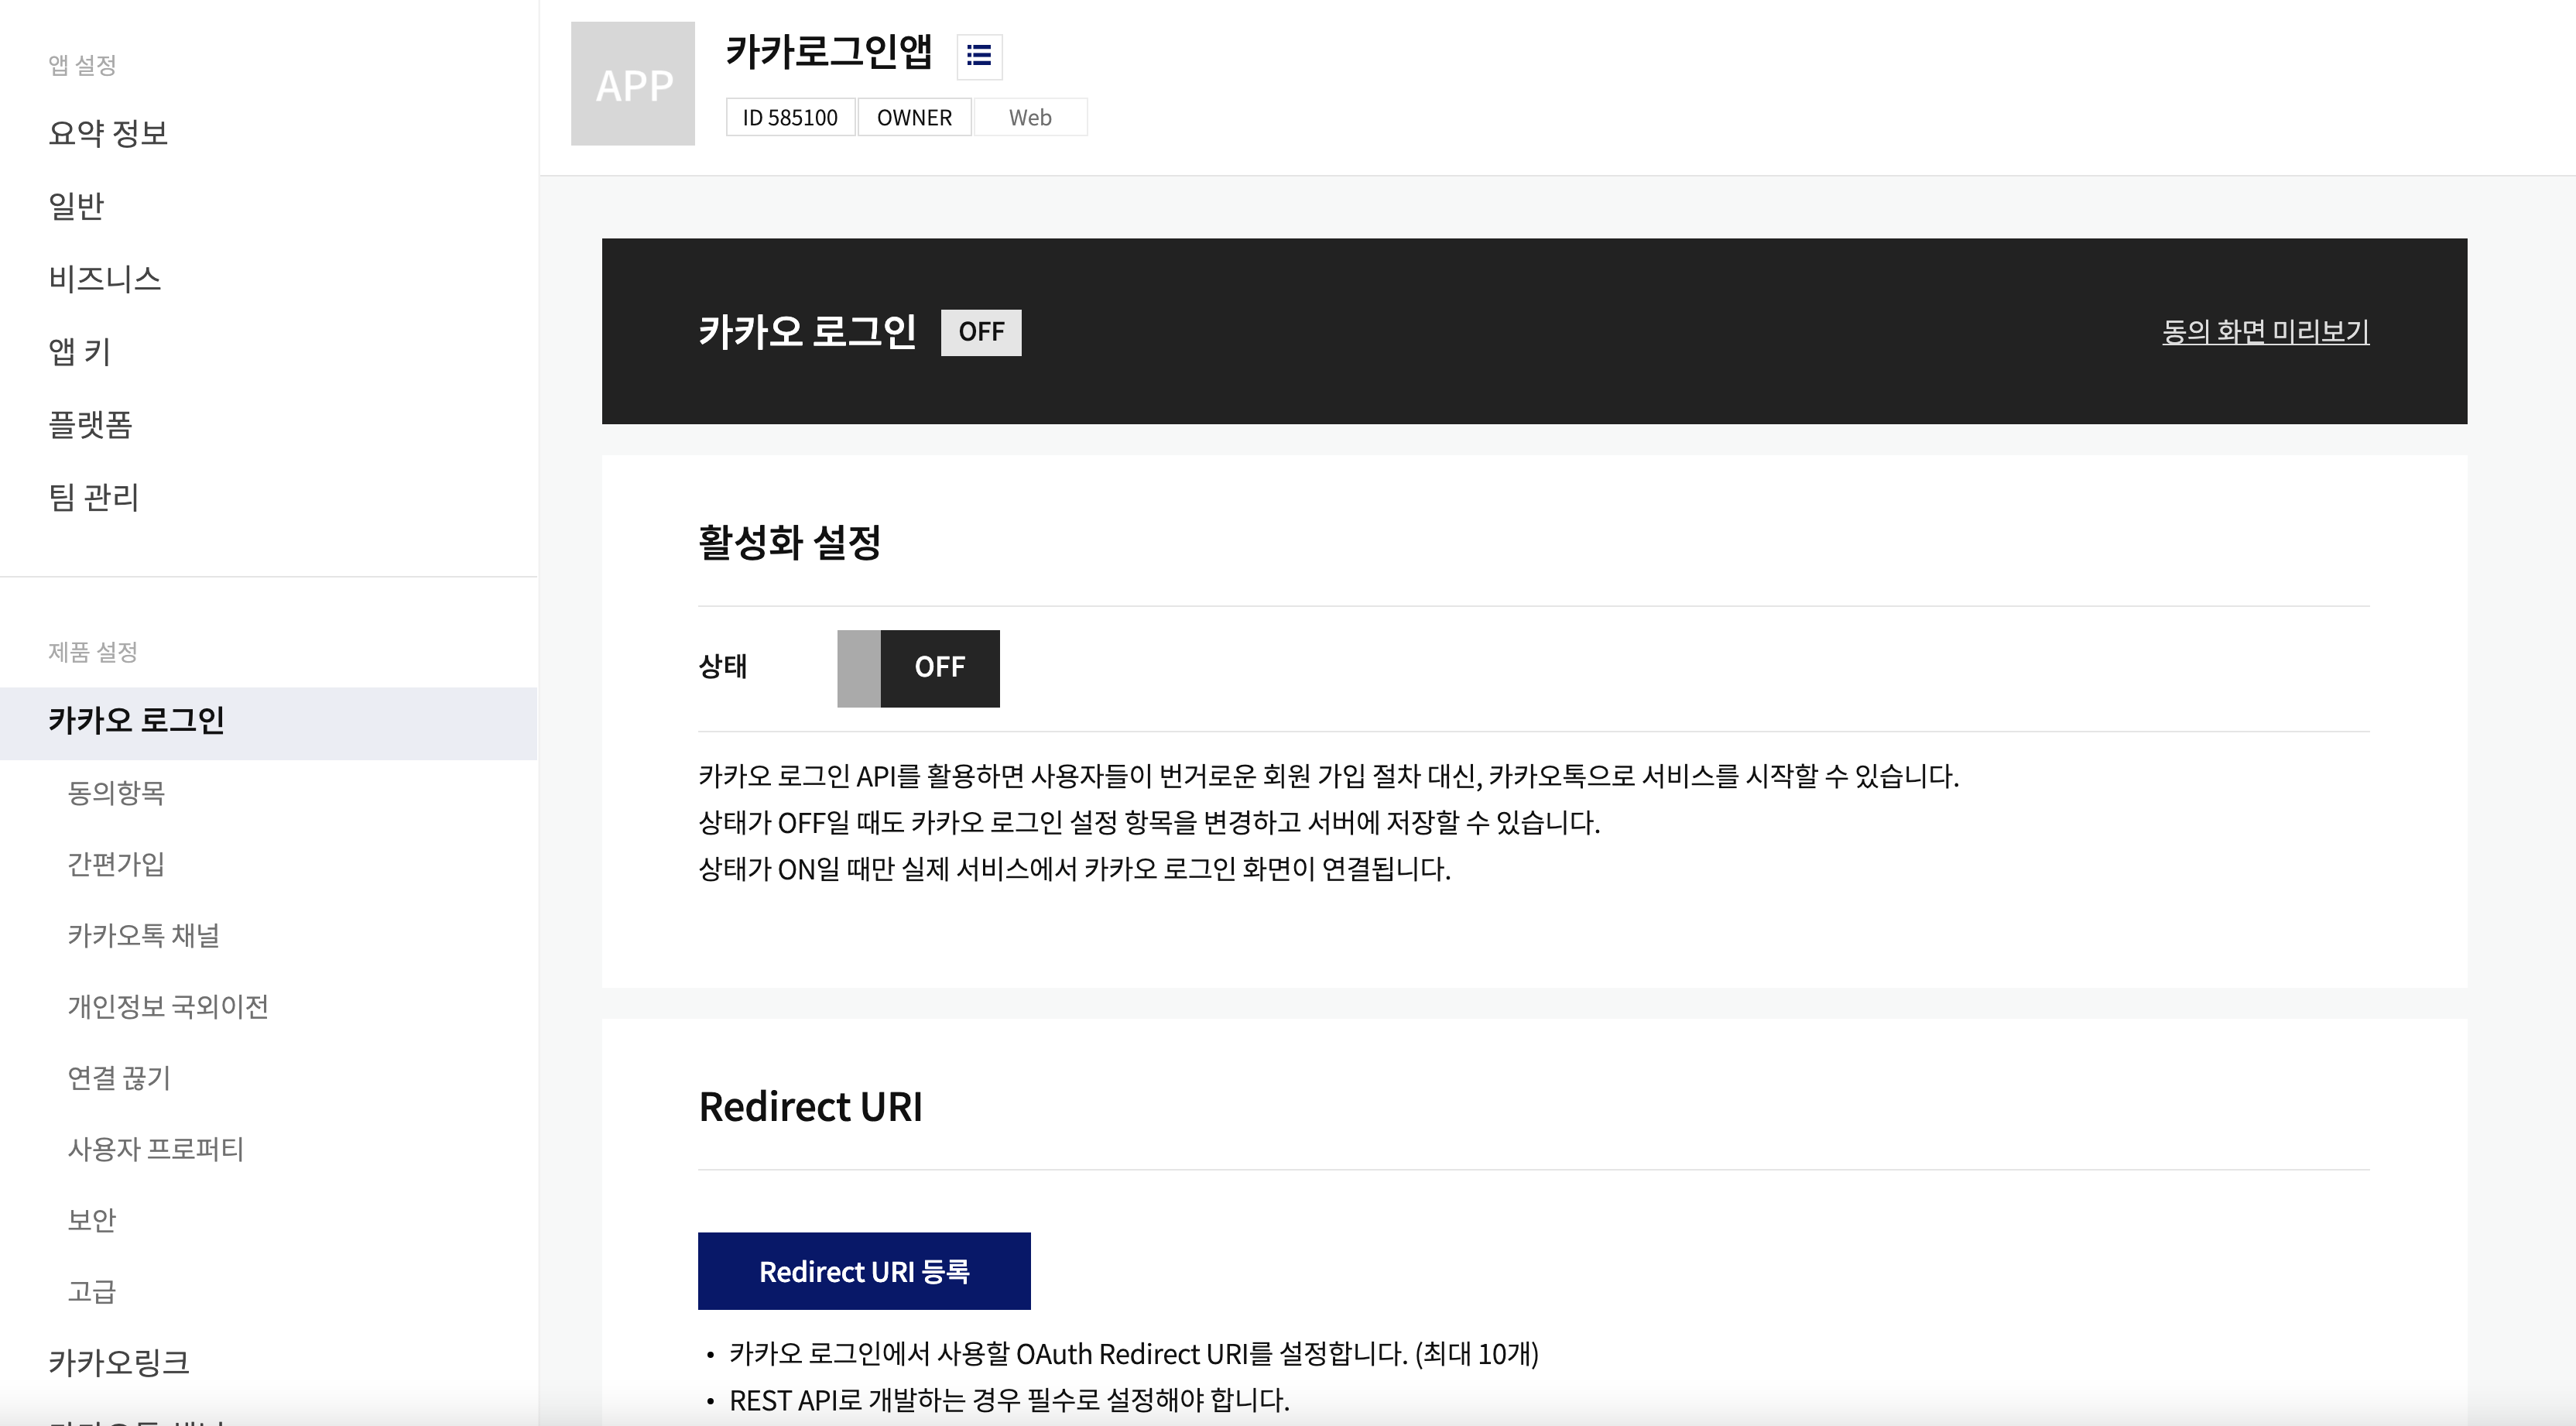Select 개인정보 국외이전 in sidebar

168,1007
